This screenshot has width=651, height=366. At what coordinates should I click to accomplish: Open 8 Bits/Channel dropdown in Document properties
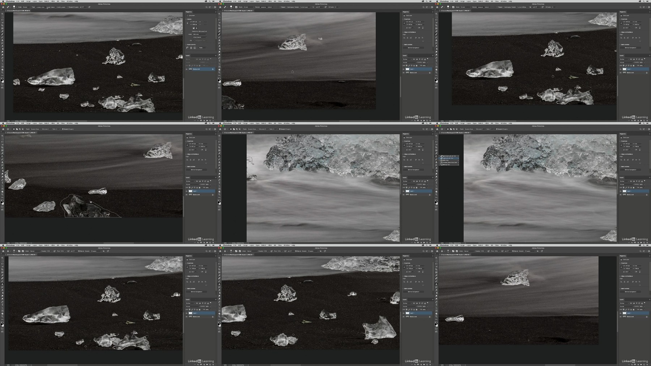[200, 37]
